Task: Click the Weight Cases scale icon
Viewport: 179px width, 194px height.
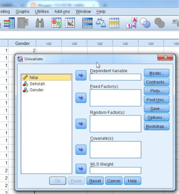Action: point(101,23)
